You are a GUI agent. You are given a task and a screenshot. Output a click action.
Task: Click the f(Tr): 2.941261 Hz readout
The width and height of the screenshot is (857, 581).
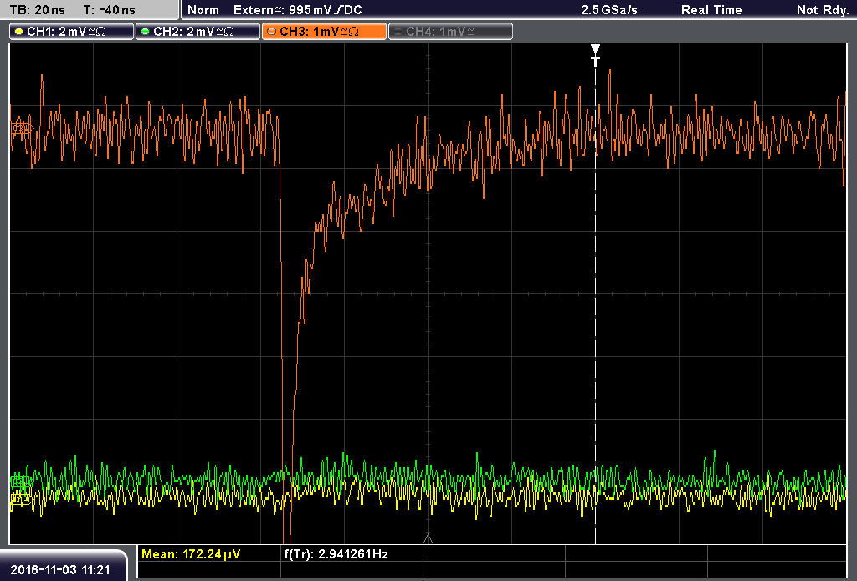click(x=336, y=553)
